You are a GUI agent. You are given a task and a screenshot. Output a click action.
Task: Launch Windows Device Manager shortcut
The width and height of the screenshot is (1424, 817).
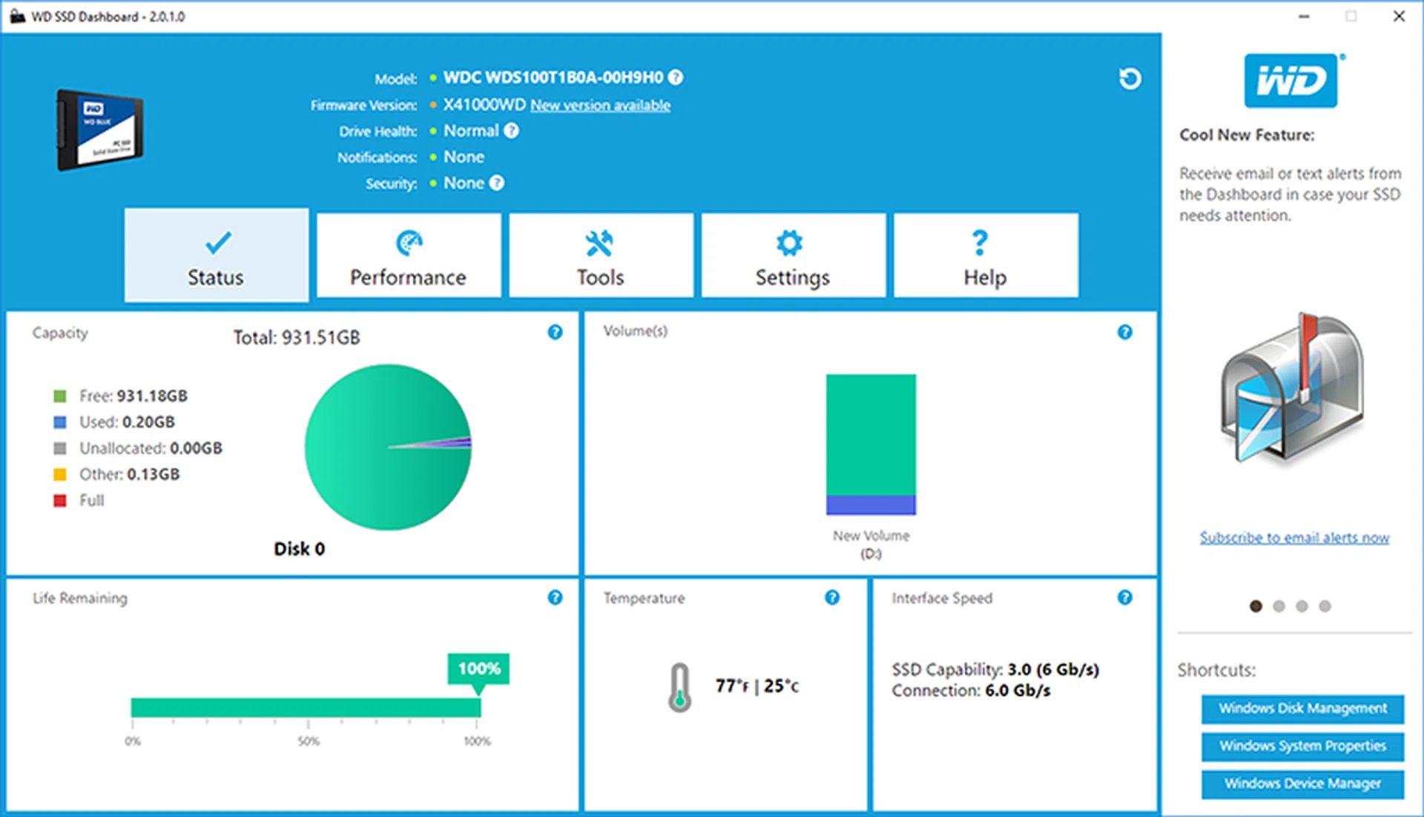(1302, 784)
